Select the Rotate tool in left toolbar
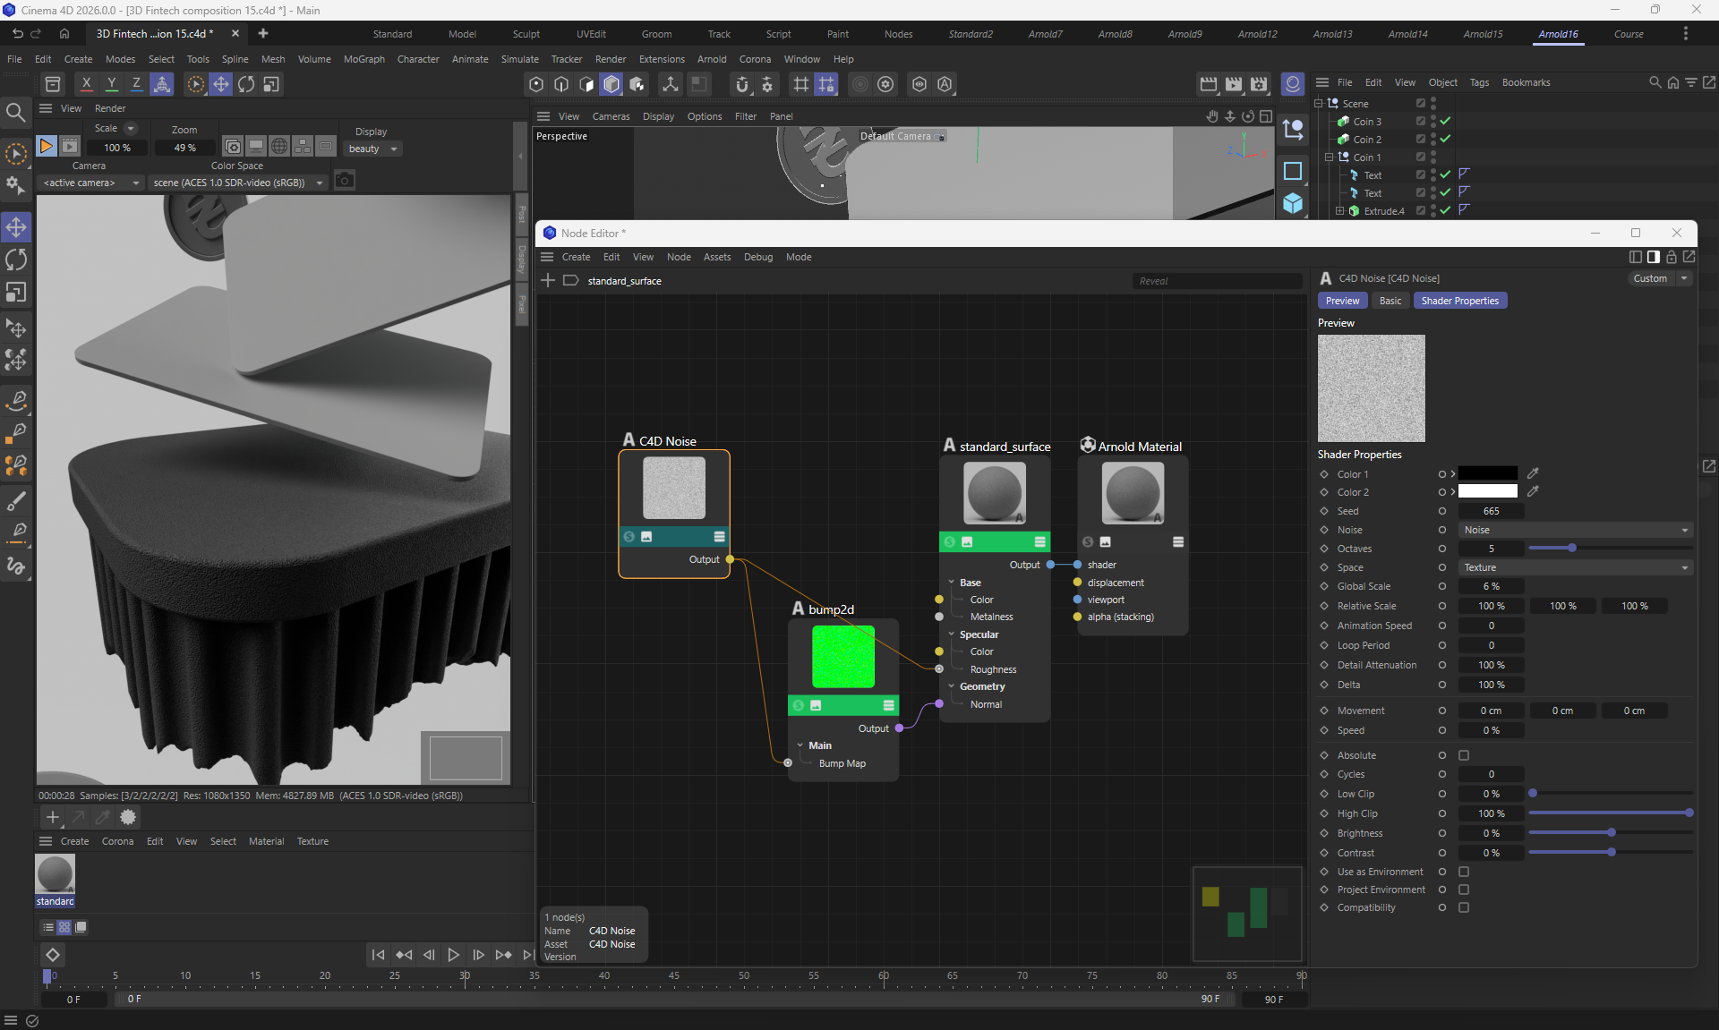Viewport: 1719px width, 1030px height. coord(16,260)
